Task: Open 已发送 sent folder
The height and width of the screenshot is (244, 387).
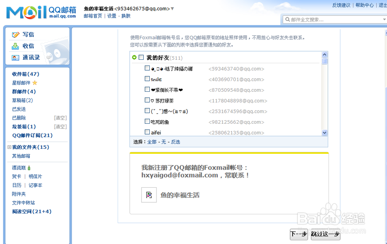Action: [x=19, y=109]
